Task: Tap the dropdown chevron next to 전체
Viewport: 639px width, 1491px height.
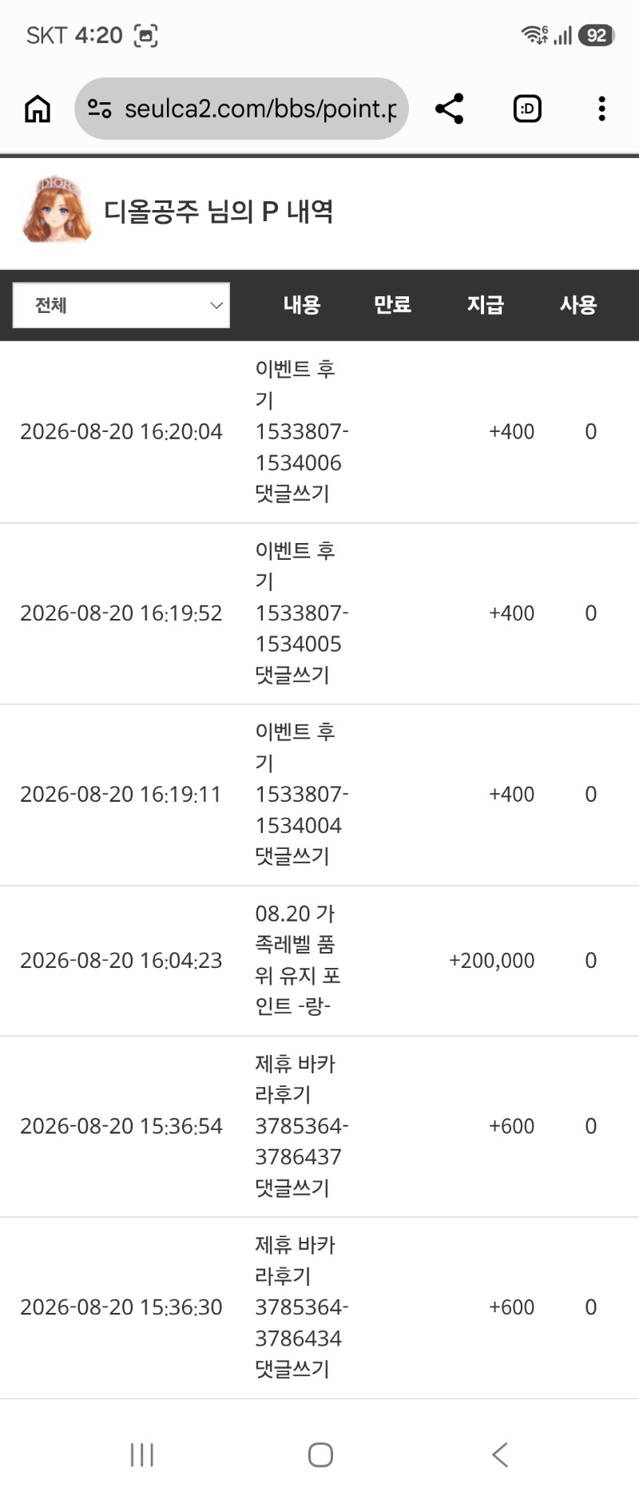Action: click(216, 305)
